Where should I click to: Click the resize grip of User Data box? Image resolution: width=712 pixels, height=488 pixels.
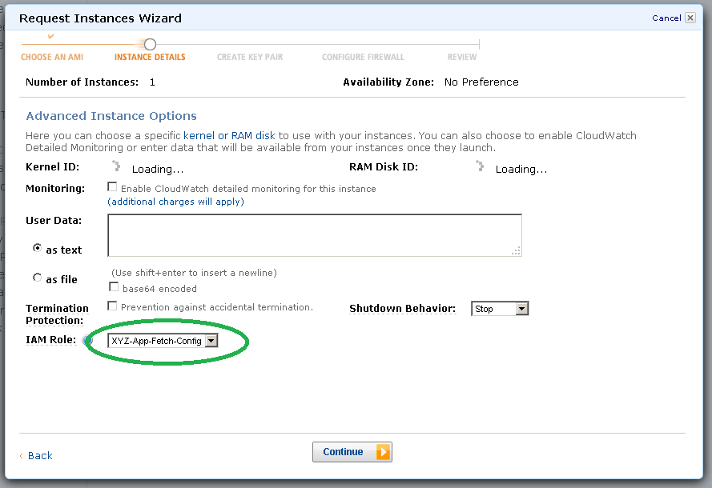[517, 252]
